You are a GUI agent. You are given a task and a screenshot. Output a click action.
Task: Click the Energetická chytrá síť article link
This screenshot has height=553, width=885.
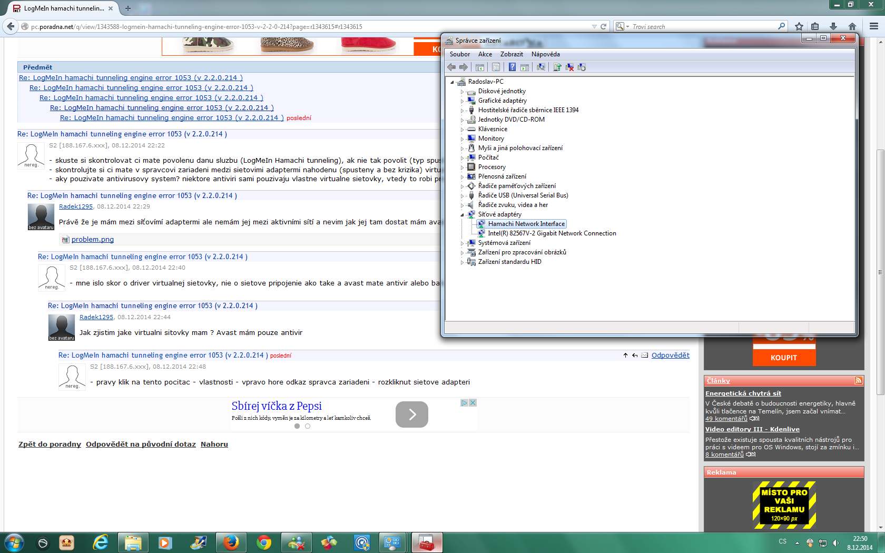click(x=743, y=393)
